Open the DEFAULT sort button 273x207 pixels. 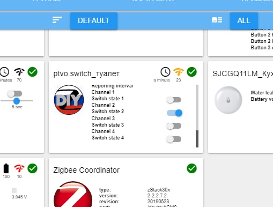(94, 21)
